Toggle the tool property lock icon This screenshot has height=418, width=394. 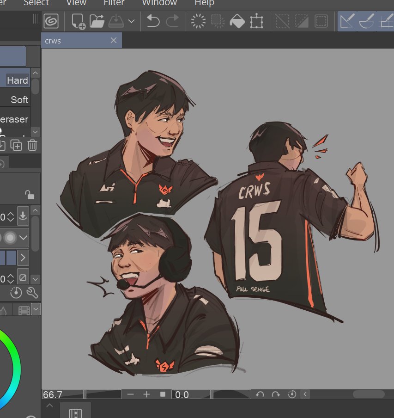point(29,195)
